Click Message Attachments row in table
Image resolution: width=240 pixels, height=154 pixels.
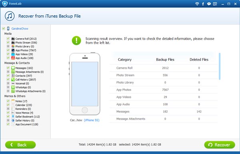(x=163, y=119)
